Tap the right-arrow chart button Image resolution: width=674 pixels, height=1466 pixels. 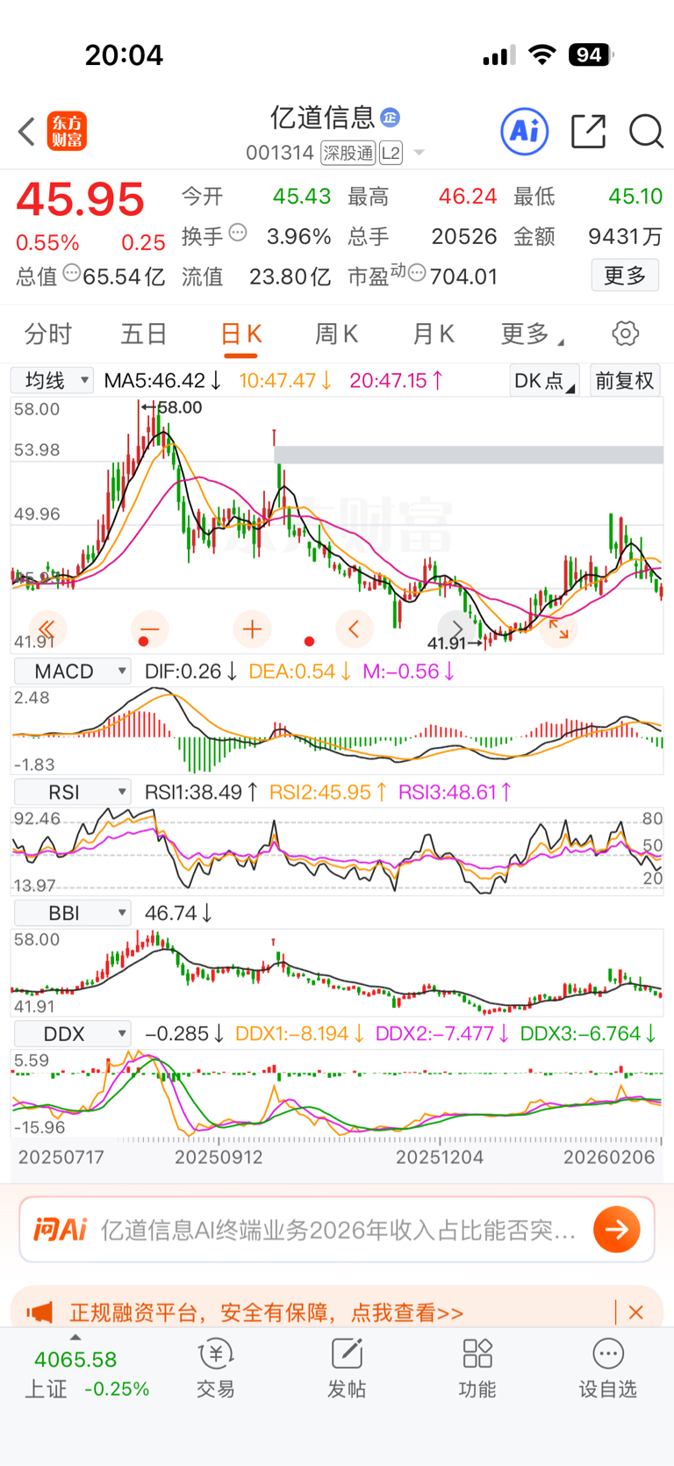click(457, 629)
